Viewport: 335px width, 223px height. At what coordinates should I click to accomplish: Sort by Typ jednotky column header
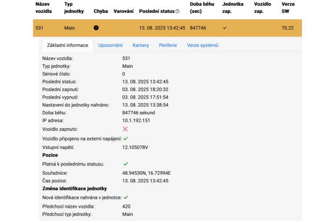point(74,8)
